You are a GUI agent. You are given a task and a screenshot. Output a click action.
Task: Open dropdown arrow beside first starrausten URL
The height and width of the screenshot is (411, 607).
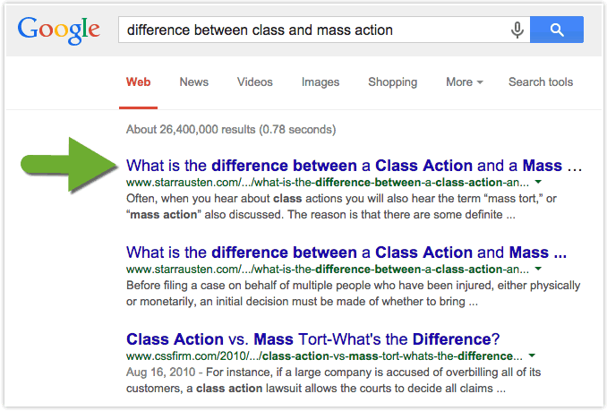tap(538, 182)
